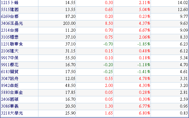The height and width of the screenshot is (118, 189).
Task: Open stock link 3218大學光
Action: click(x=12, y=113)
